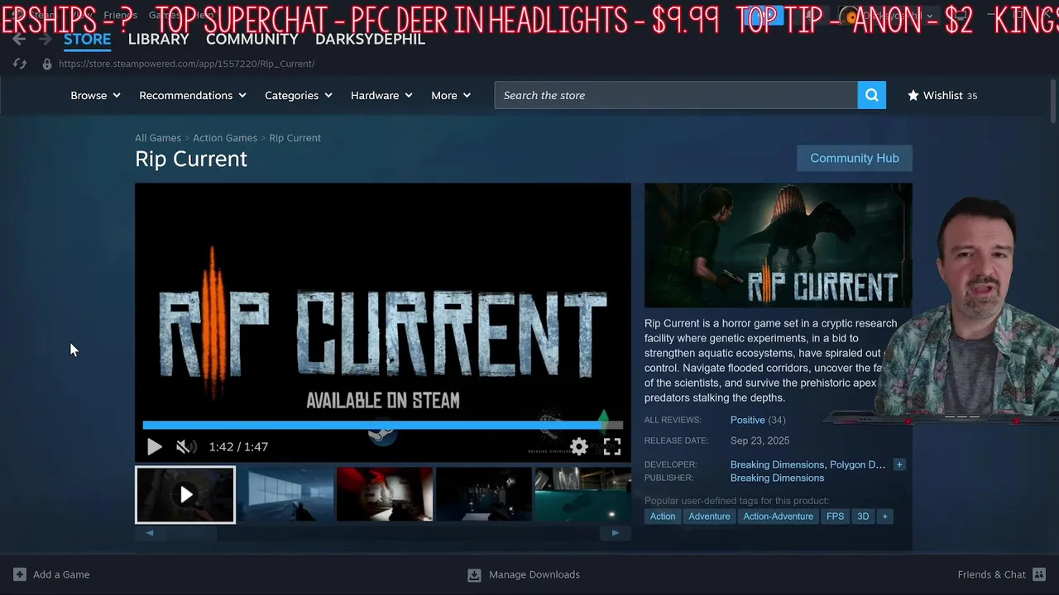This screenshot has width=1059, height=595.
Task: Select the teal water screenshot thumbnail
Action: [x=582, y=495]
